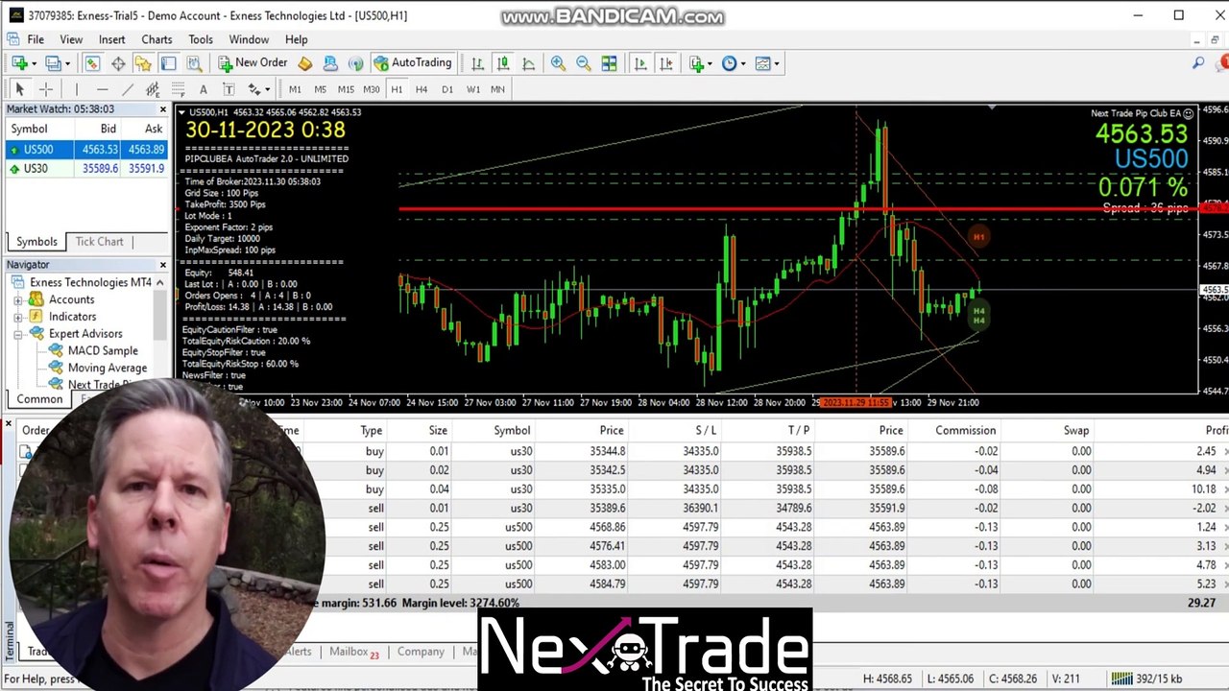Switch to M5 timeframe
Image resolution: width=1229 pixels, height=691 pixels.
pos(320,89)
